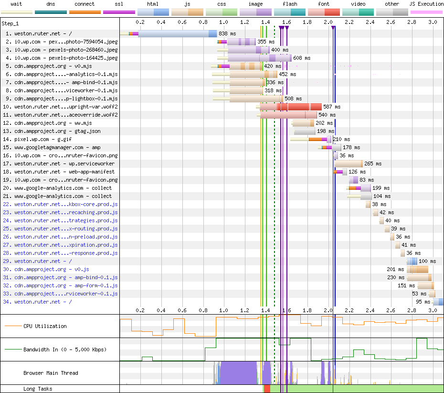Open request 34 weston.ruter.net link
444x393 pixels.
tap(43, 302)
